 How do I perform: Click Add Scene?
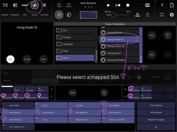[x=69, y=5]
